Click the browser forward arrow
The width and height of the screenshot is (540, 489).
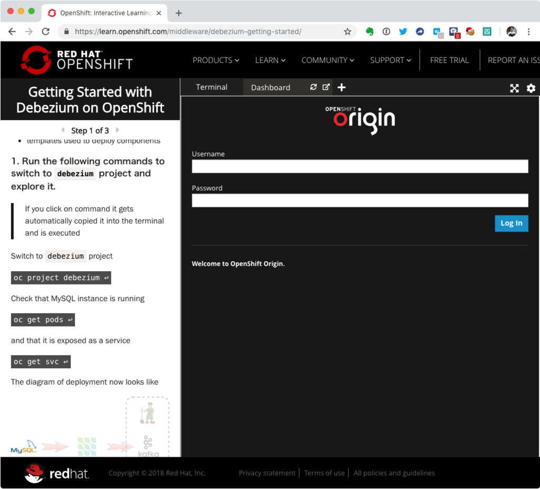click(29, 32)
